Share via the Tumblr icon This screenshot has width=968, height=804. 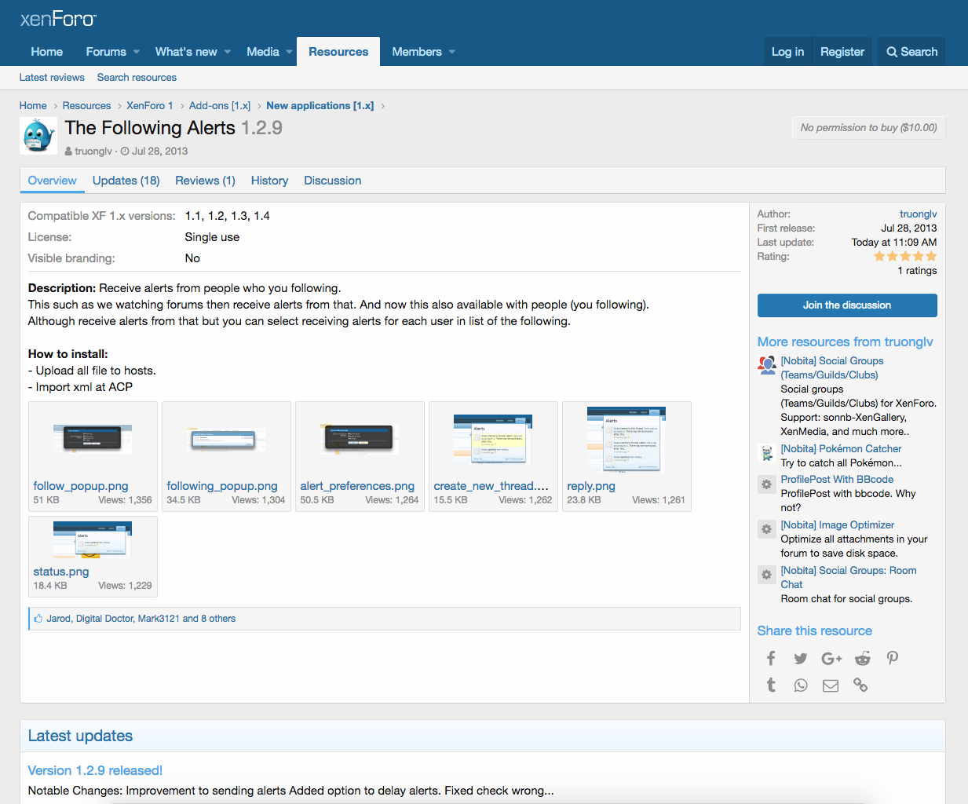coord(771,685)
